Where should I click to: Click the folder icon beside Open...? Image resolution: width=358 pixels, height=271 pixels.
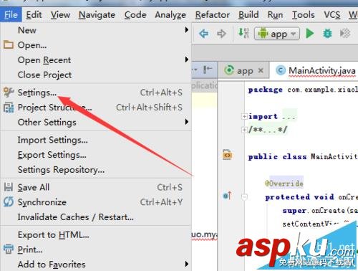pos(9,44)
